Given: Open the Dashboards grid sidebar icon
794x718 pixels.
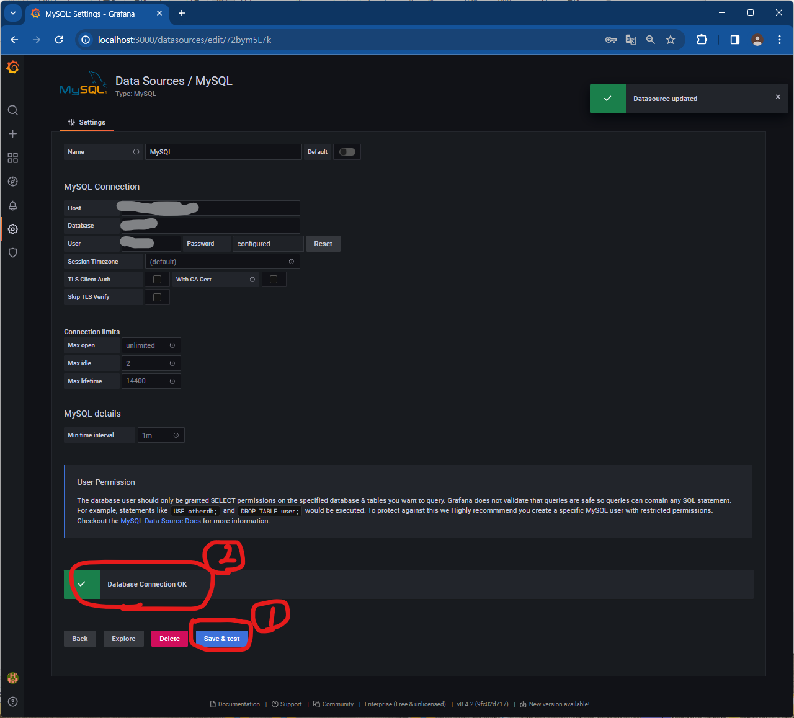Looking at the screenshot, I should tap(12, 158).
